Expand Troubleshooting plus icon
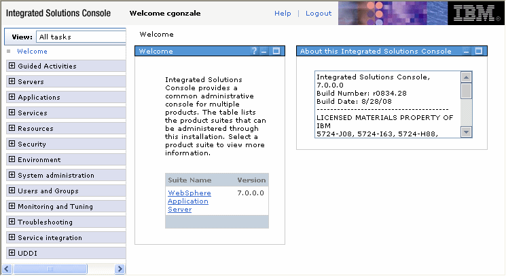 tap(12, 222)
